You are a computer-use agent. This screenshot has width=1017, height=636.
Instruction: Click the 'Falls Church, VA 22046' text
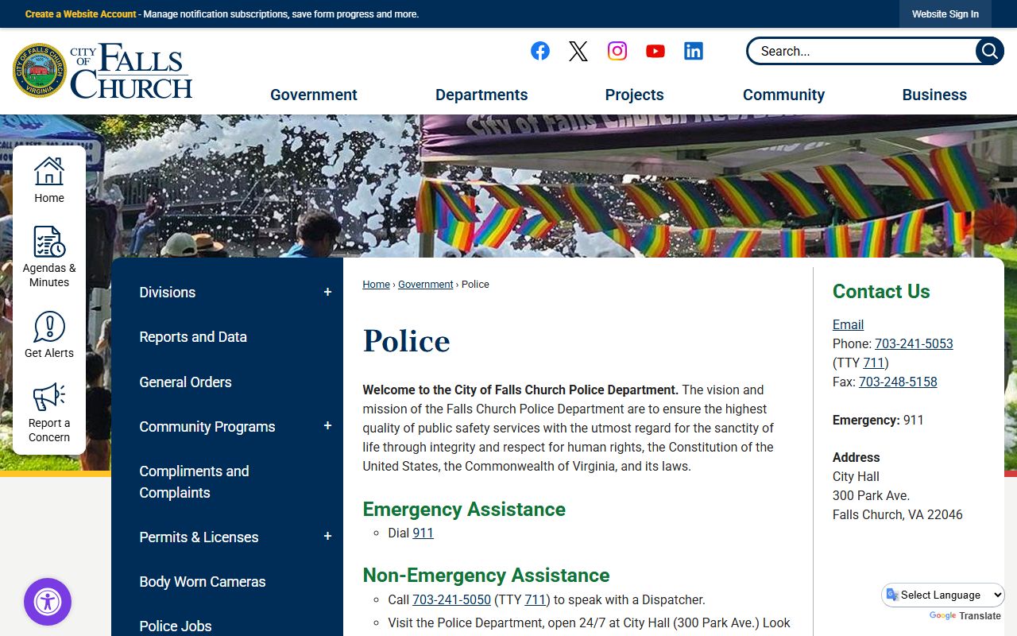pyautogui.click(x=898, y=514)
